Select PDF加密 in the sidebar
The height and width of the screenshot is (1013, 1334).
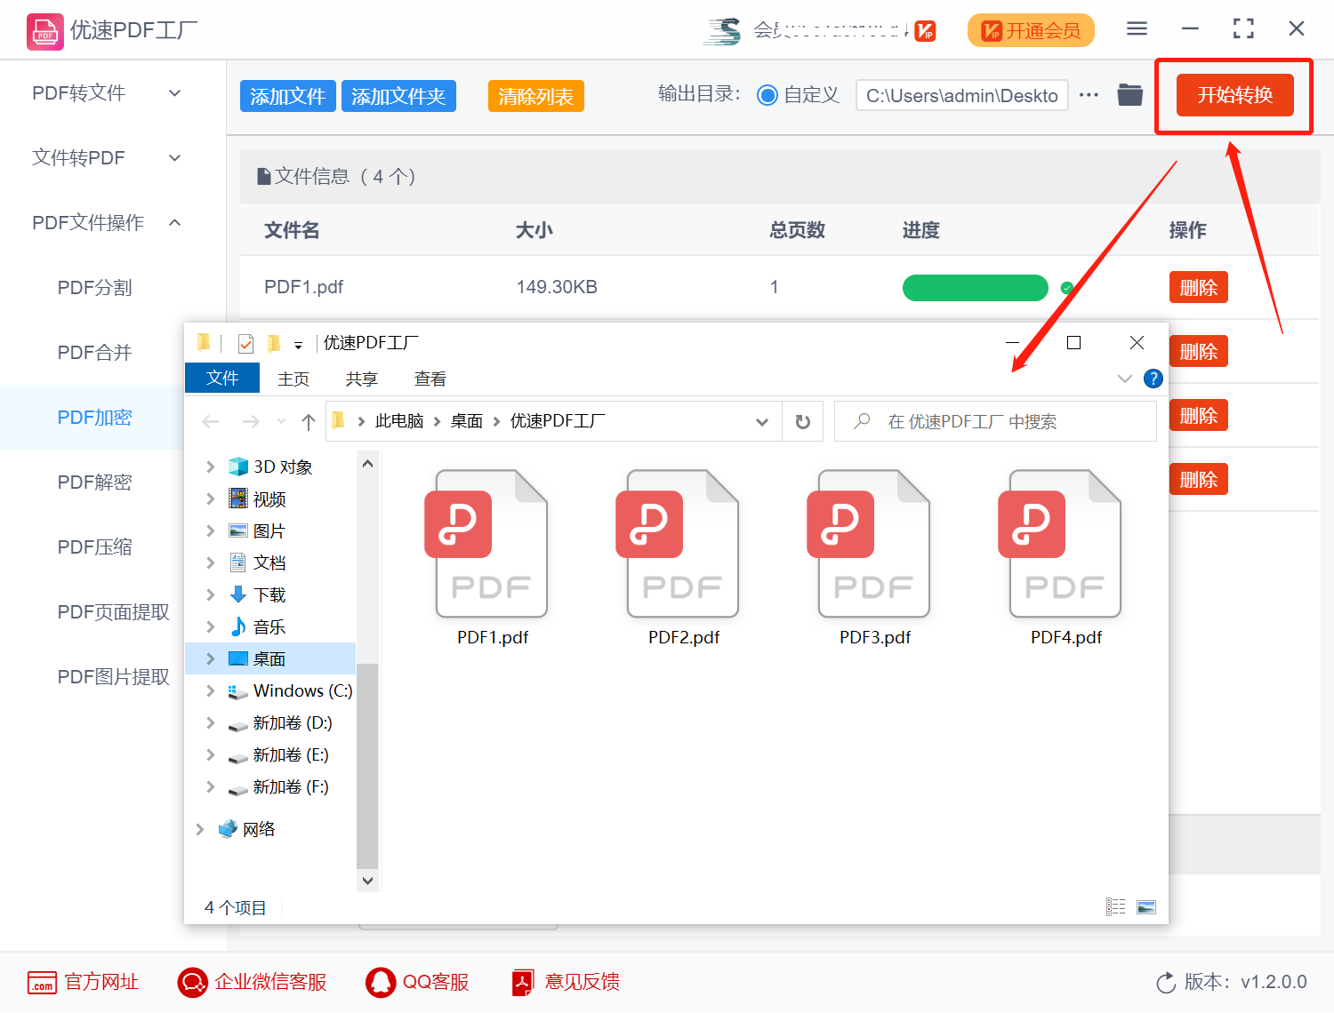pyautogui.click(x=94, y=418)
